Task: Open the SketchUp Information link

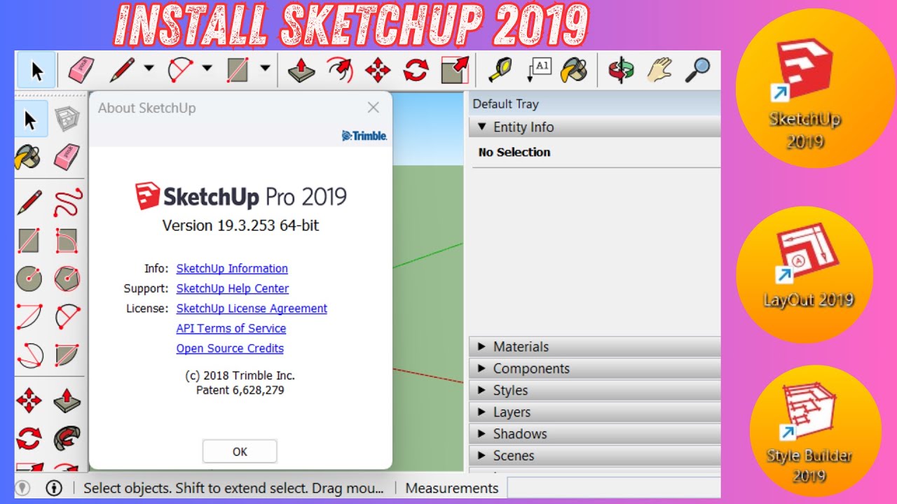Action: (232, 268)
